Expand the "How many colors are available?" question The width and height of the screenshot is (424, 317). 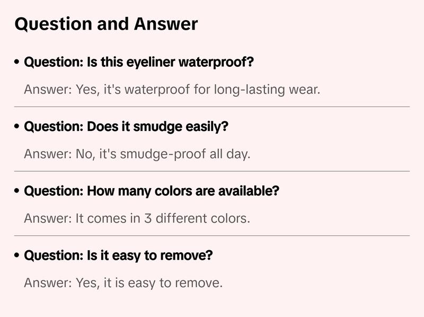pos(152,191)
